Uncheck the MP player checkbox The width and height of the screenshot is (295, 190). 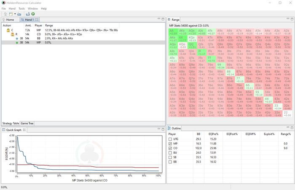pos(170,144)
